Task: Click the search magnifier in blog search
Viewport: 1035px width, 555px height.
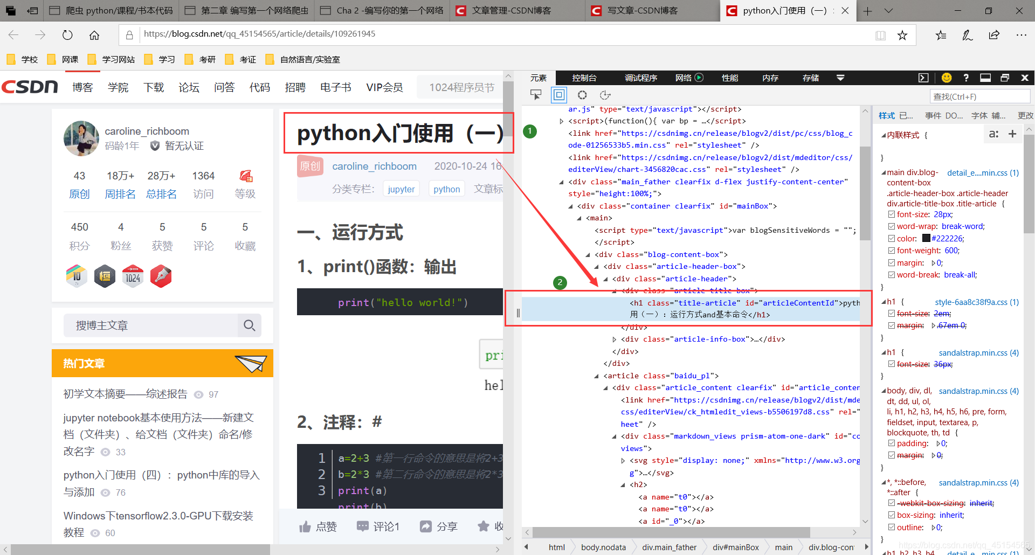Action: click(249, 325)
